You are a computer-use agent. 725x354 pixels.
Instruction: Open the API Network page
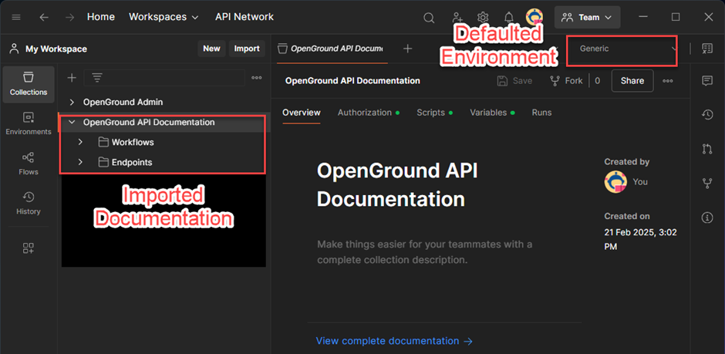coord(244,17)
